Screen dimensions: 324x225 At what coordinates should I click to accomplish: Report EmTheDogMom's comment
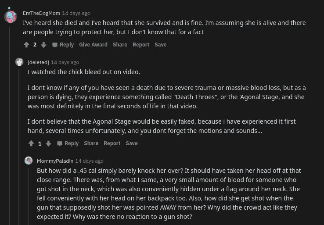pos(141,45)
